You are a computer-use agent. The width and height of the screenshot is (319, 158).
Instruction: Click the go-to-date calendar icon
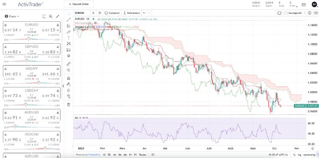153,155
